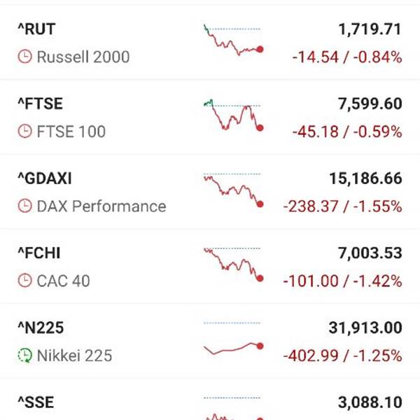Viewport: 420px width, 420px height.
Task: Open the DAX Performance sparkline chart
Action: [x=232, y=189]
